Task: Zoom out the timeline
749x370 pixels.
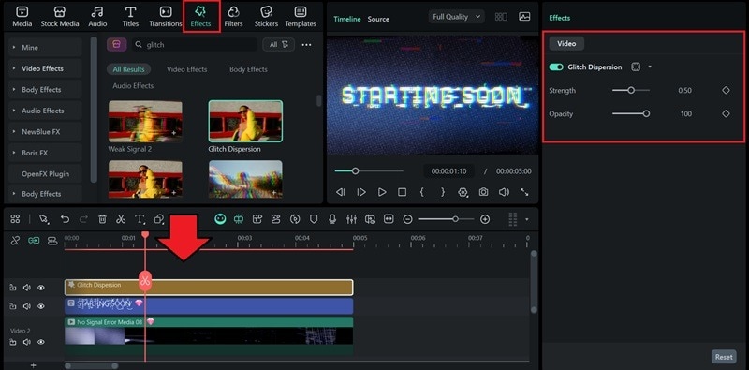Action: click(407, 219)
